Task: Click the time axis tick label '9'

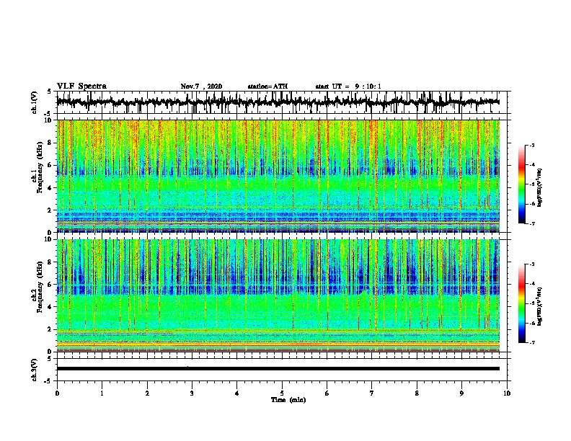Action: 461,393
